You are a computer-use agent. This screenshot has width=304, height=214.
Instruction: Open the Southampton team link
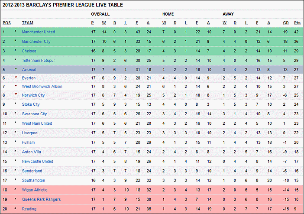[x=33, y=181]
